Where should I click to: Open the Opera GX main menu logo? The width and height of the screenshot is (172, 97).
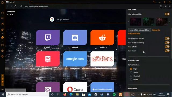[2, 2]
